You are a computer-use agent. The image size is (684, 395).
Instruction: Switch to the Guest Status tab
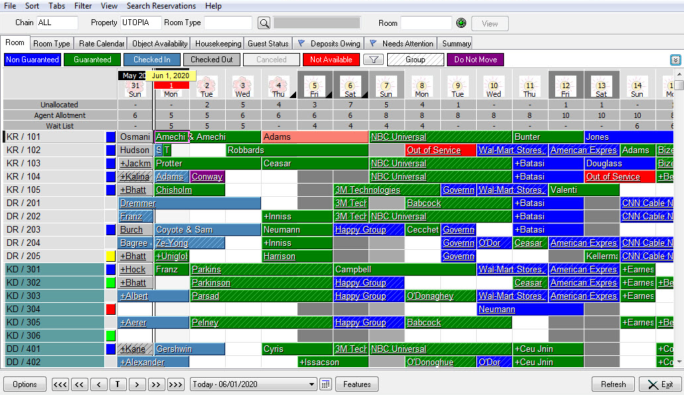pyautogui.click(x=268, y=44)
